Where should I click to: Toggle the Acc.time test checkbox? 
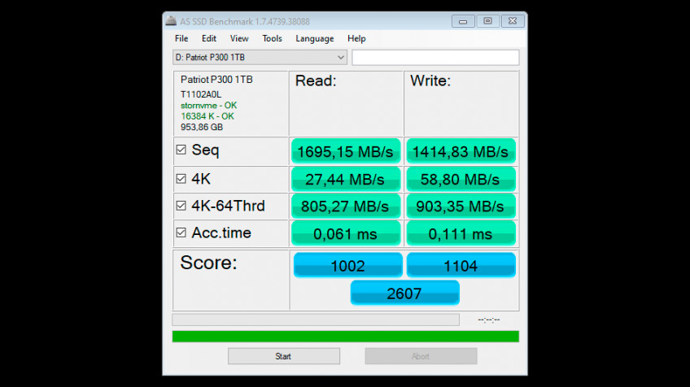tap(181, 233)
